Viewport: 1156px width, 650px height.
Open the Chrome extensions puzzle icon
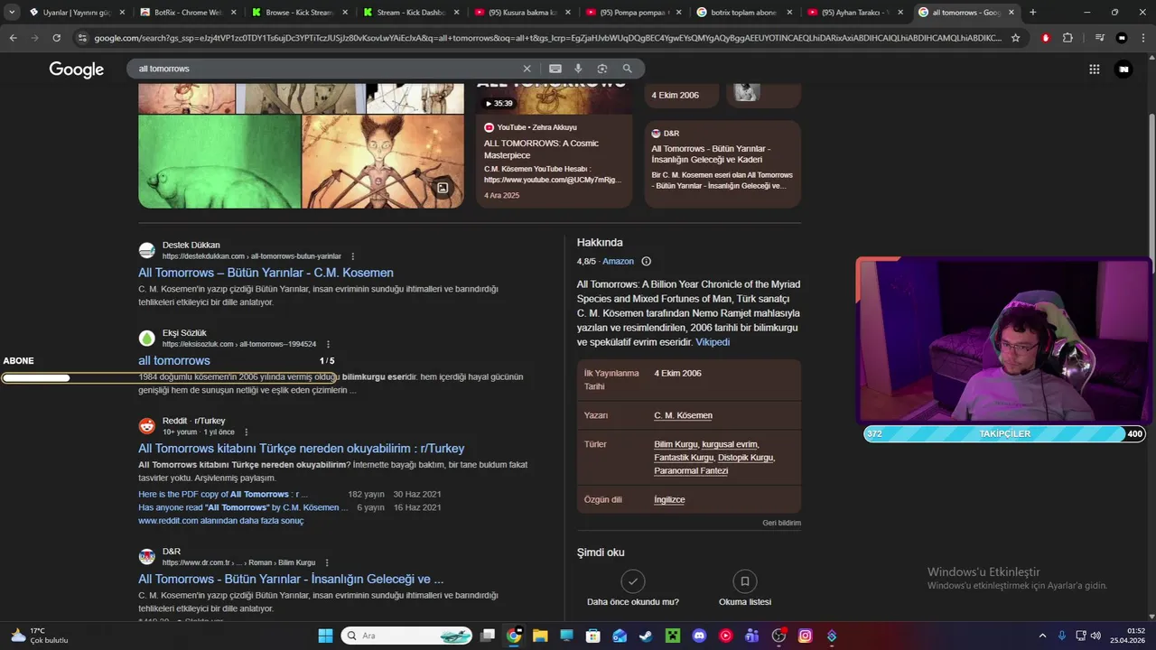[x=1067, y=38]
